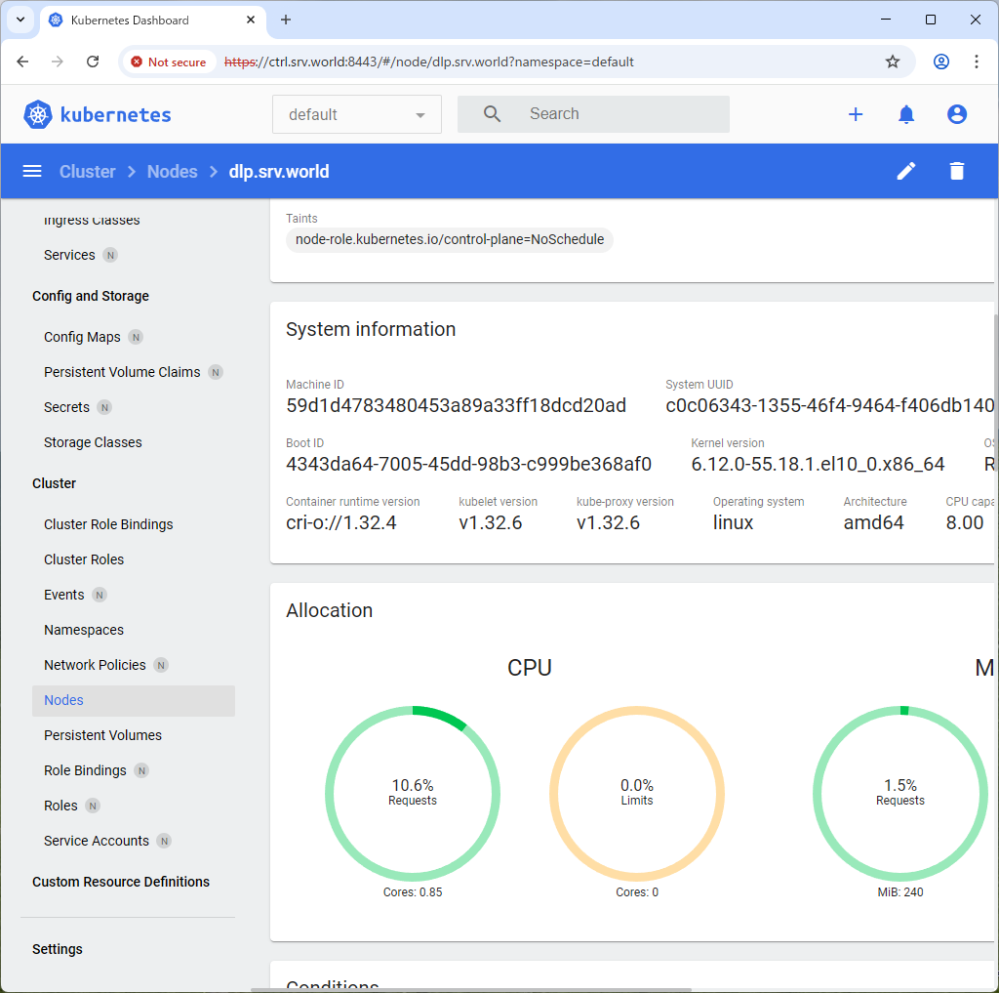Open the Chrome three-dot menu

coord(976,62)
